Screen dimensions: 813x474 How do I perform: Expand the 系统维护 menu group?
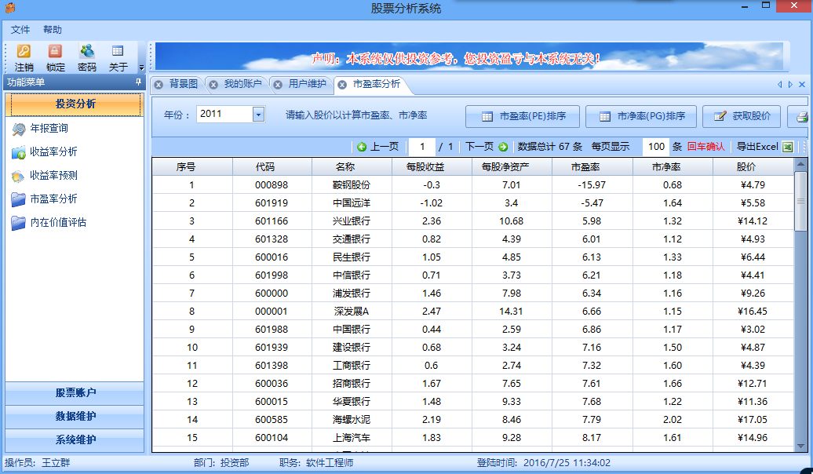(75, 439)
